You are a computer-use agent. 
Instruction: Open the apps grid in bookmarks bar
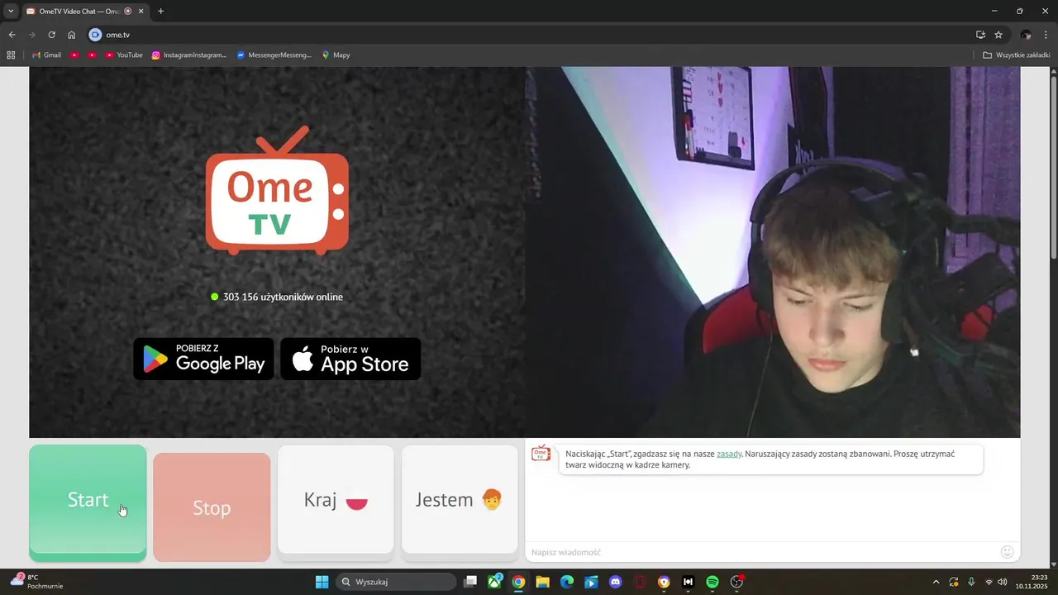(x=11, y=55)
